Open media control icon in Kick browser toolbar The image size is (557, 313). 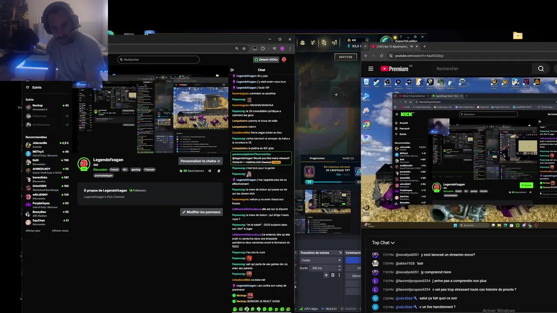[274, 49]
